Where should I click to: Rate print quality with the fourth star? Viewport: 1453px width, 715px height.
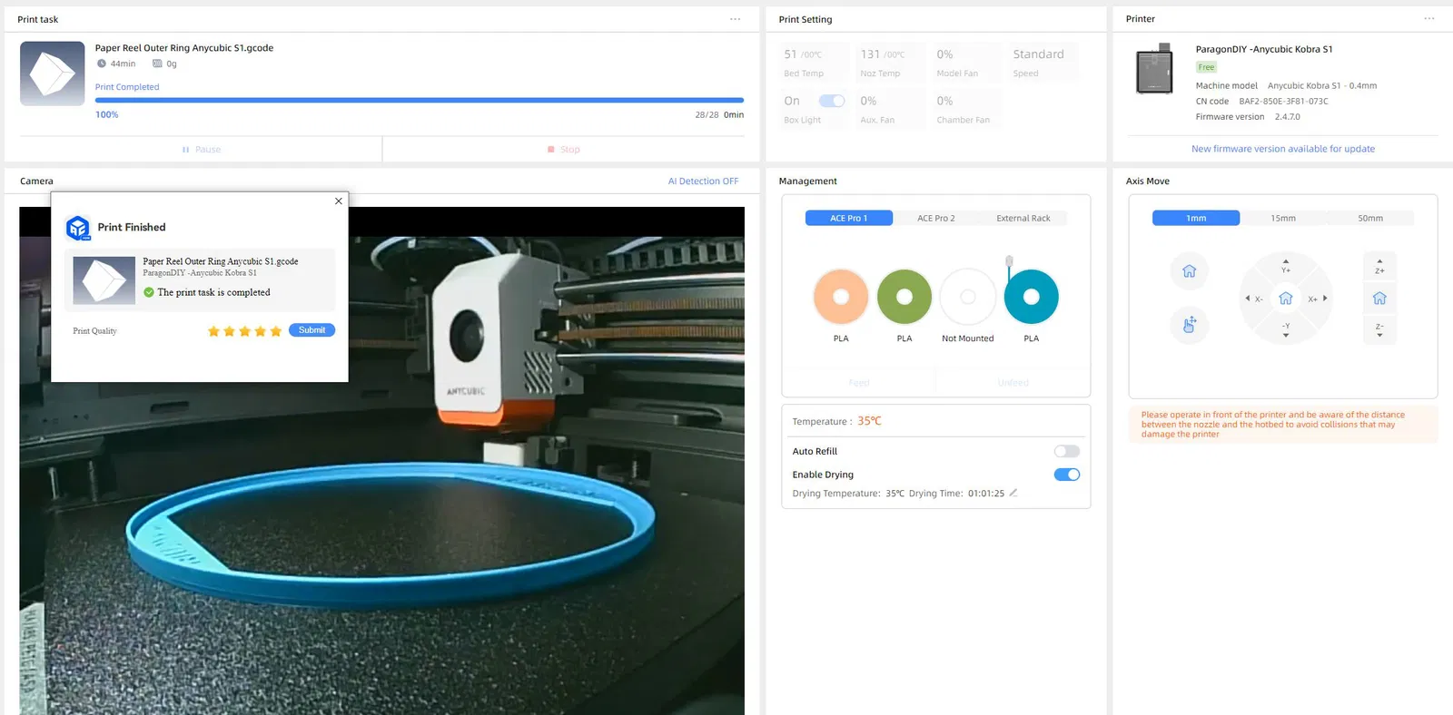(260, 331)
